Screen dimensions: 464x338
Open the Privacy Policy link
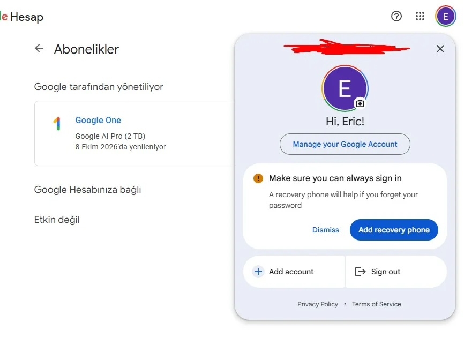318,304
